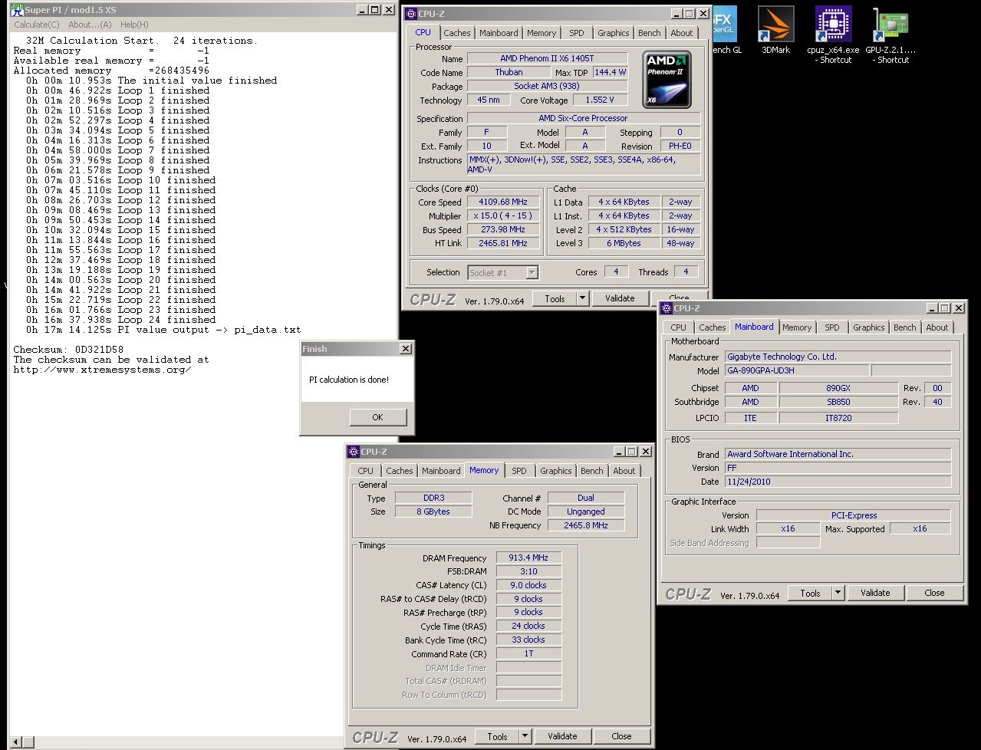Click Validate button in Memory window
This screenshot has height=750, width=981.
(562, 736)
